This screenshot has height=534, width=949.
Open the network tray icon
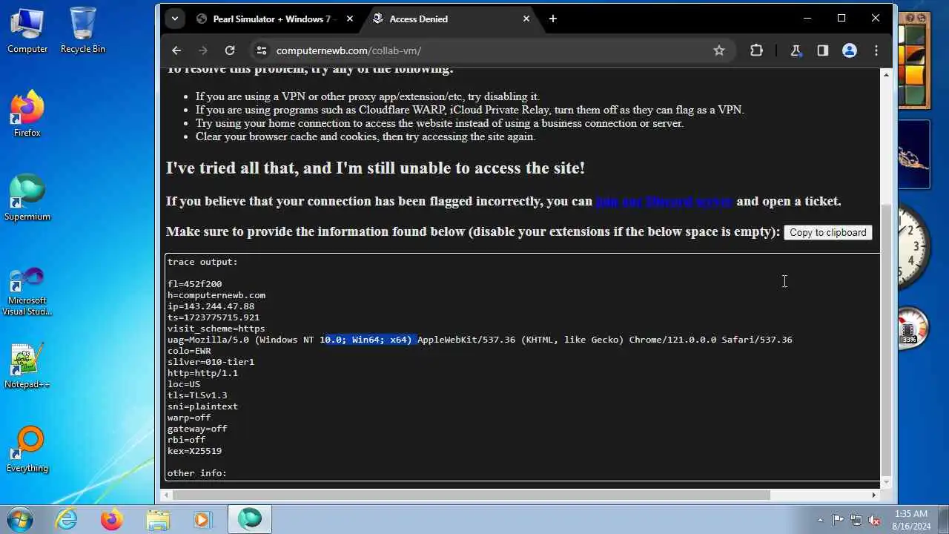click(856, 520)
